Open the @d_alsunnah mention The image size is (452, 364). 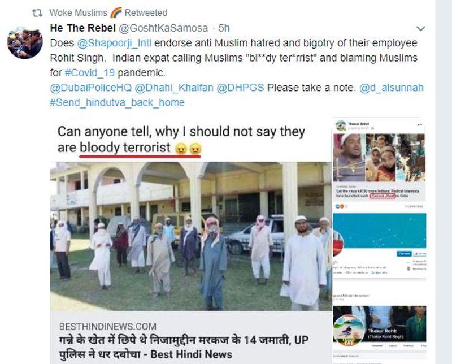coord(392,88)
